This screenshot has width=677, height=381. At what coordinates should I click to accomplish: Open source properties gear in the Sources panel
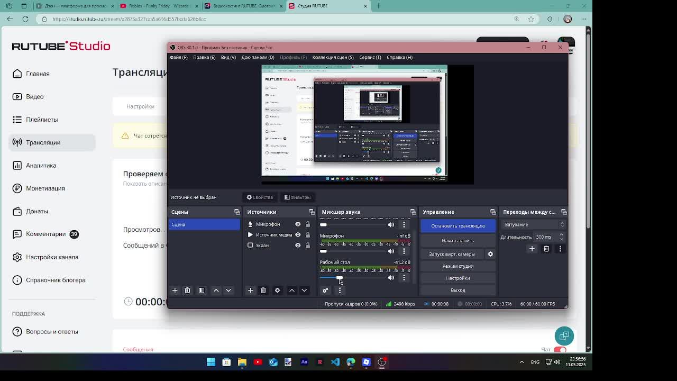tap(277, 291)
